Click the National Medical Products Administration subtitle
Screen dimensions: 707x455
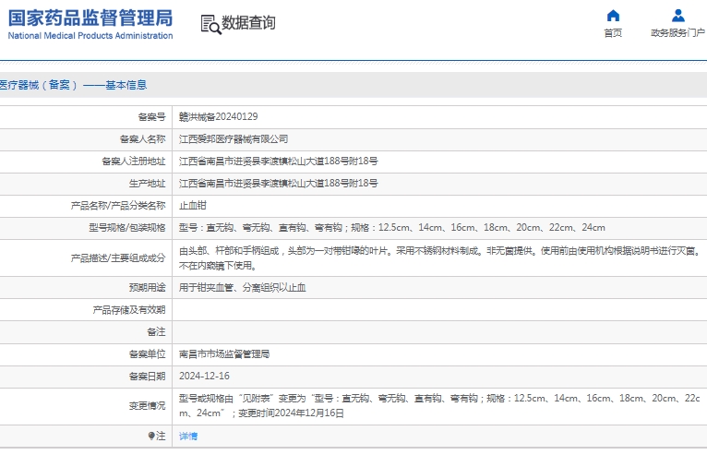point(90,36)
